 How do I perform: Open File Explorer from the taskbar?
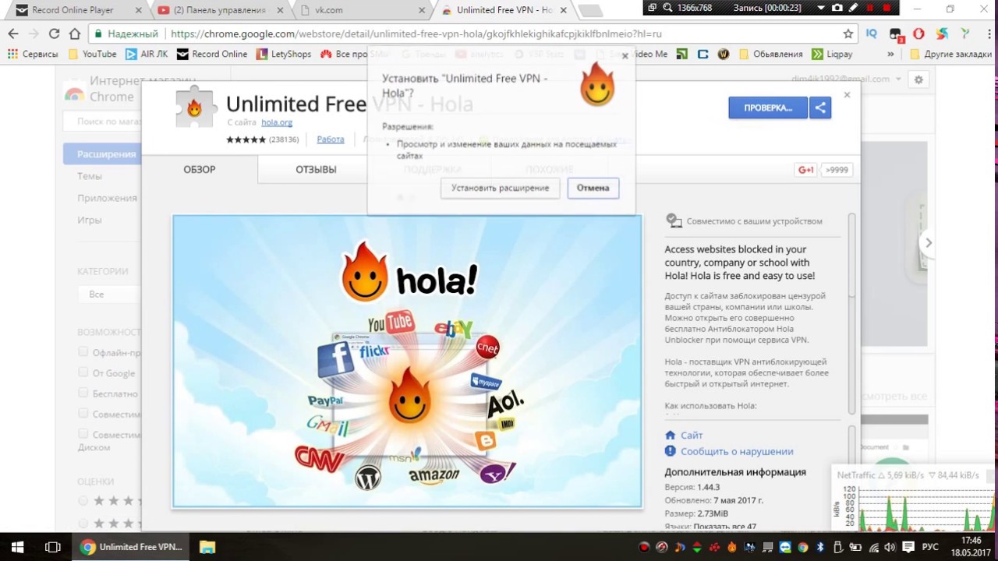(207, 547)
